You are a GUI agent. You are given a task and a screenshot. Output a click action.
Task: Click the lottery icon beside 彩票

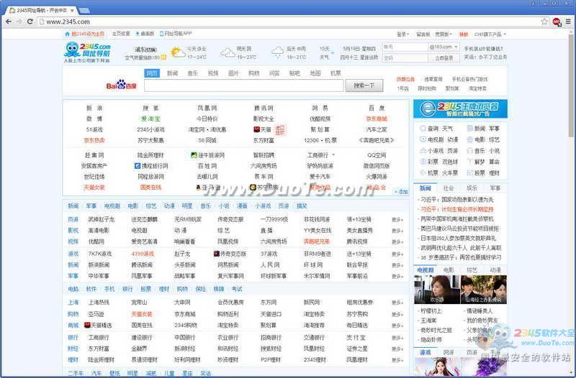click(423, 162)
